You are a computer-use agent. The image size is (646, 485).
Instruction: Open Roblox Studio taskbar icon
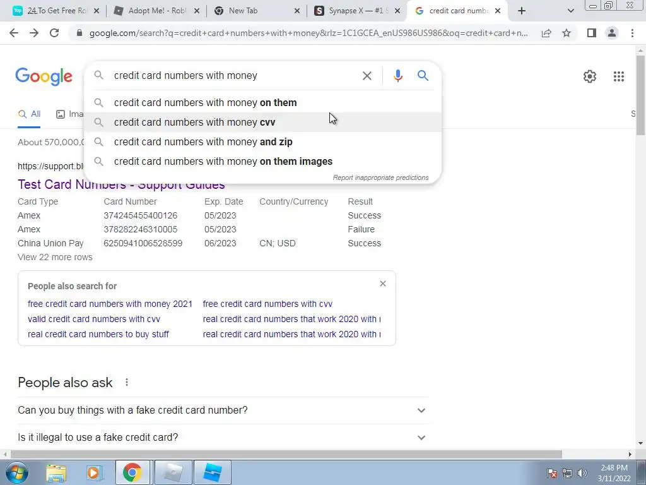(212, 472)
